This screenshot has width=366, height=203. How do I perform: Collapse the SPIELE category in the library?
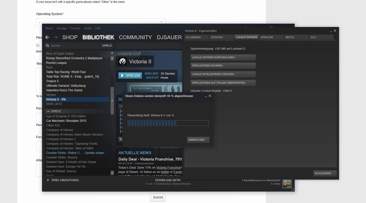48,111
